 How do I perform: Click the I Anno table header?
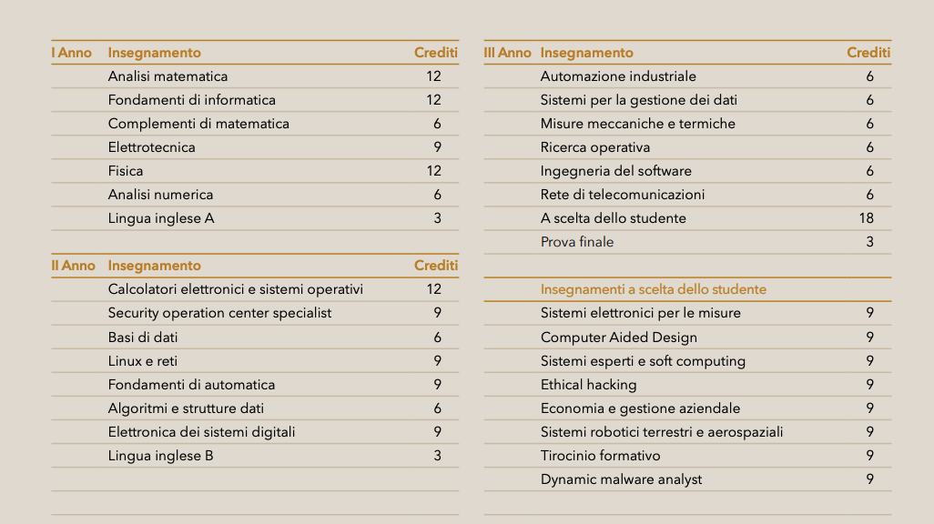[72, 53]
